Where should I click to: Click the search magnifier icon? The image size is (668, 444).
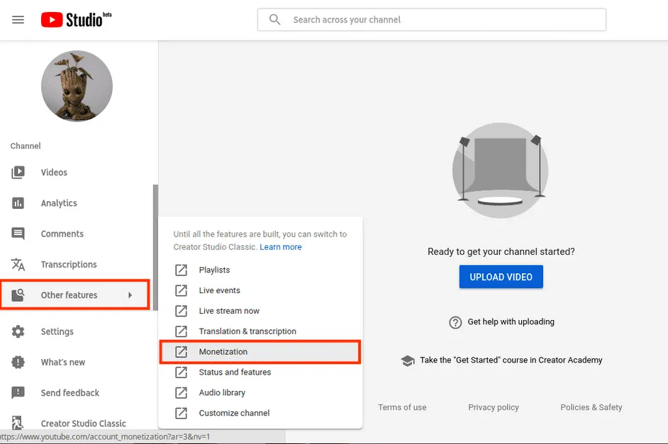pyautogui.click(x=274, y=19)
